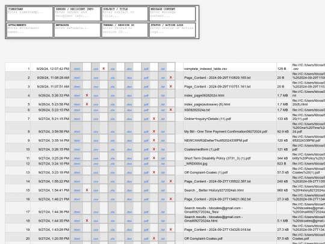Select file name NEWCHARGEletterThu952024338PM.pdf
Screen dimensions: 325x244
[x=216, y=140]
